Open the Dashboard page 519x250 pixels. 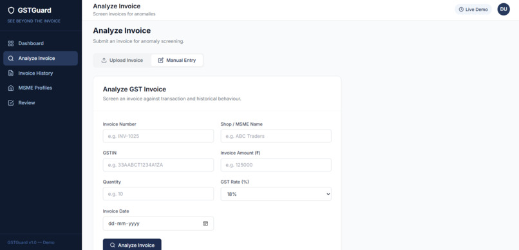[x=41, y=43]
